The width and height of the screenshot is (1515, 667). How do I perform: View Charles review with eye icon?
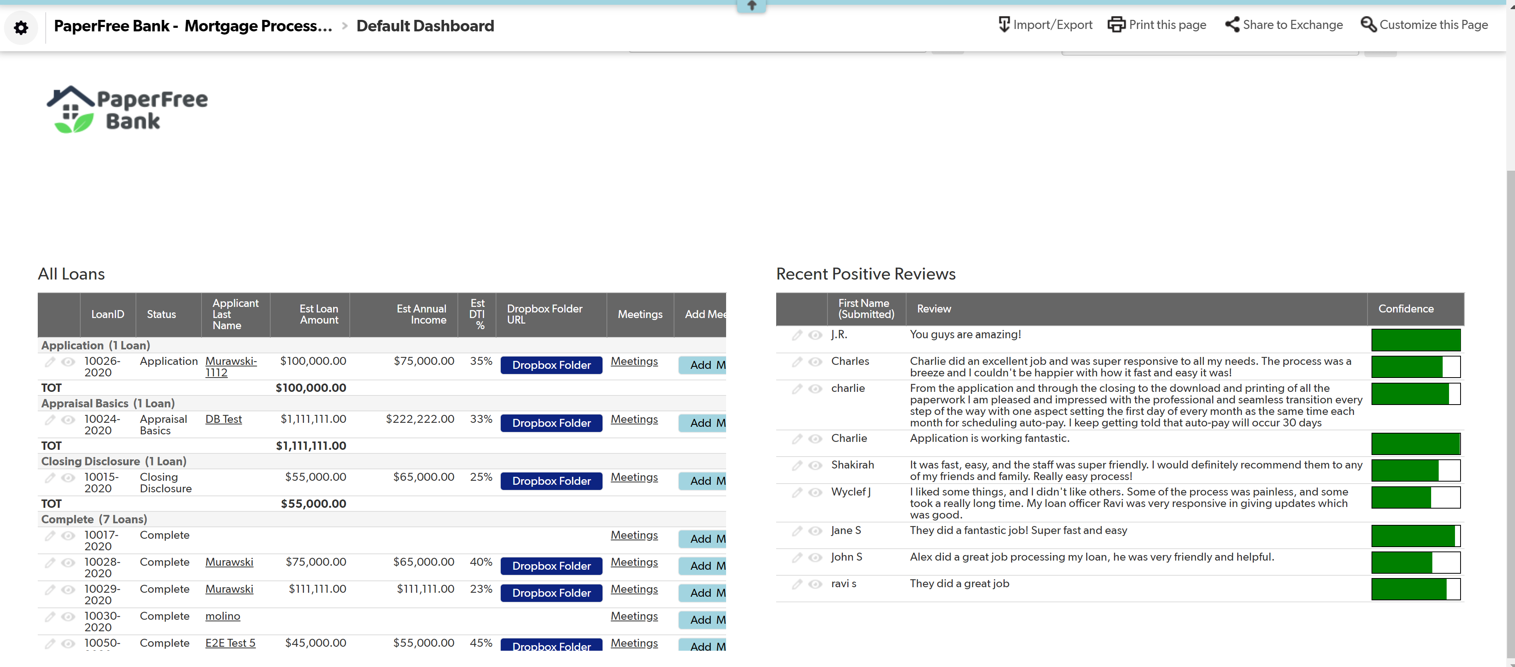click(x=815, y=362)
